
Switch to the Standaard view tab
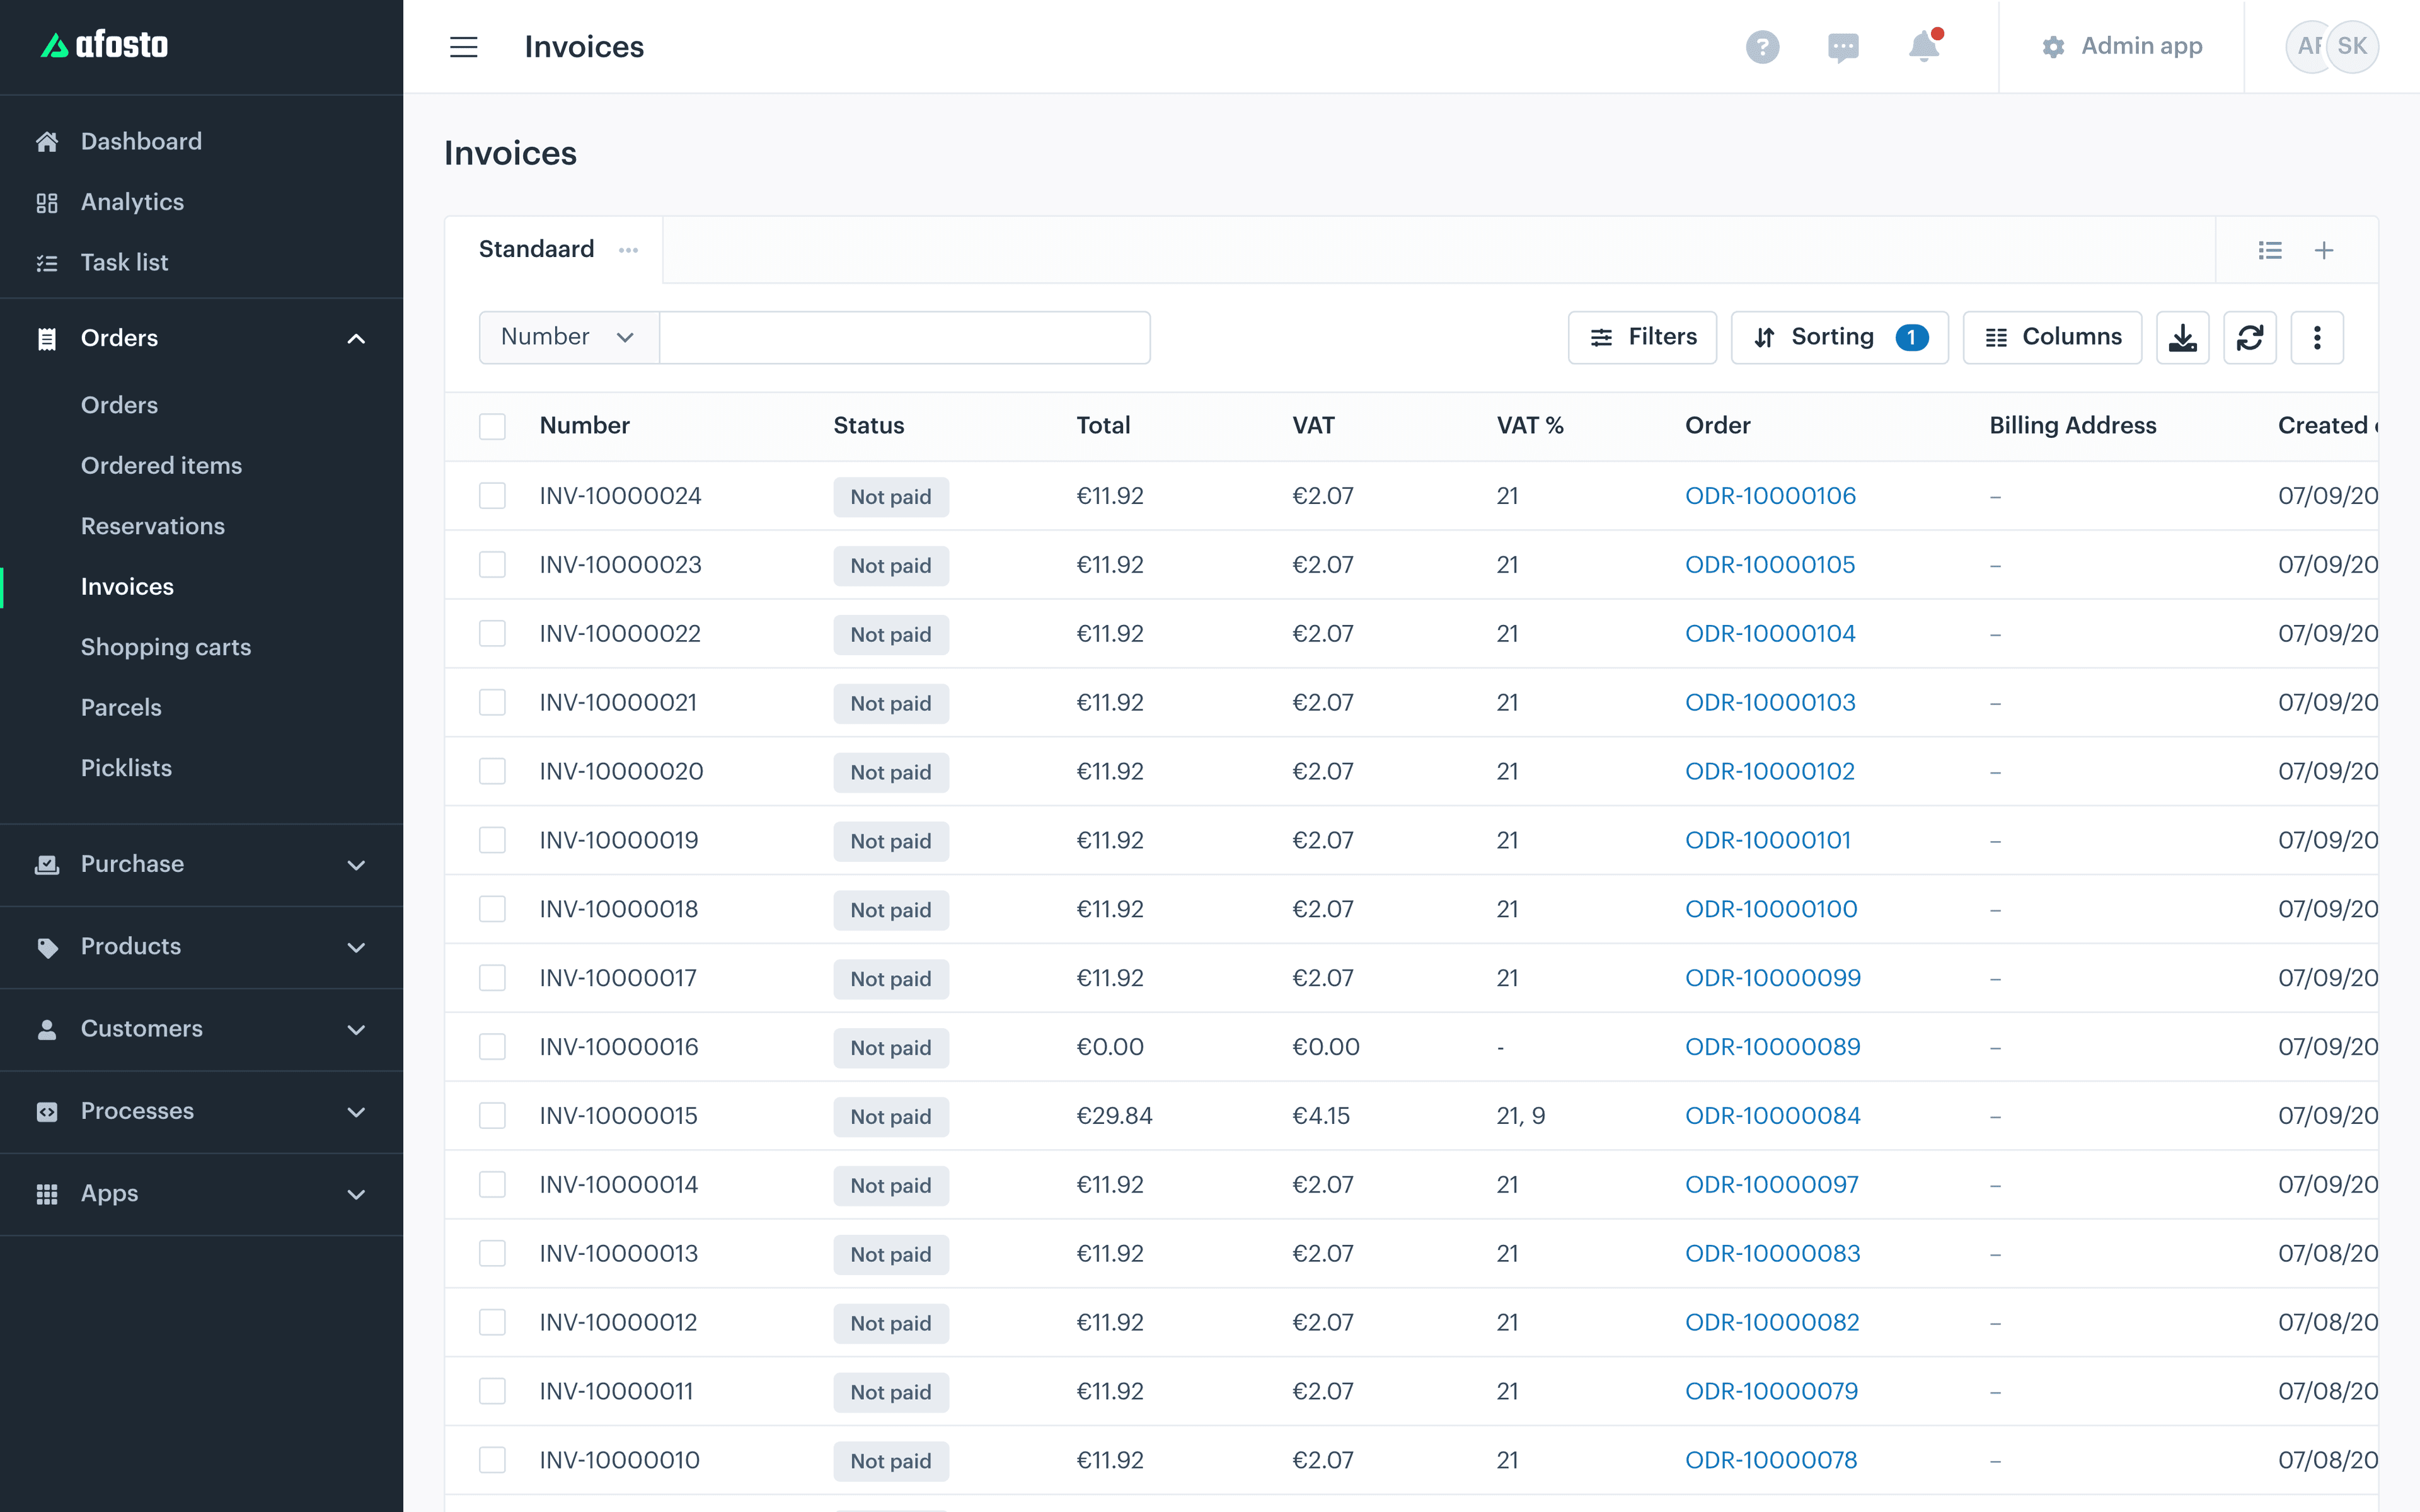pyautogui.click(x=536, y=249)
